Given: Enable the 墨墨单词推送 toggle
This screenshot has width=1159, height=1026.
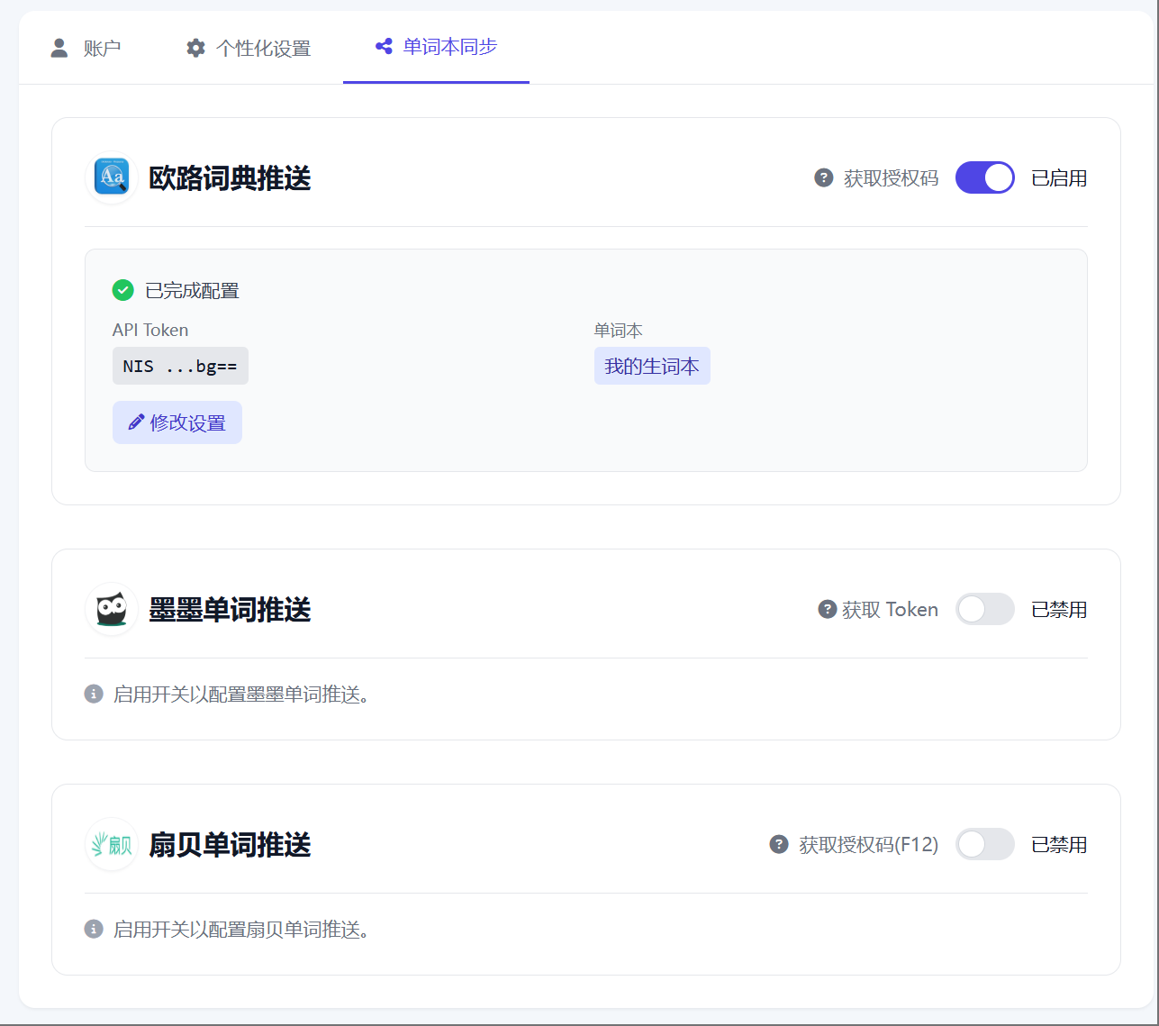Looking at the screenshot, I should [x=984, y=609].
